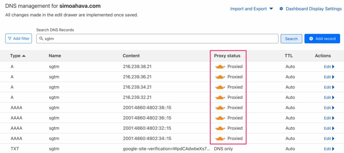
Task: Click the funnel icon in Add filter
Action: pos(10,39)
